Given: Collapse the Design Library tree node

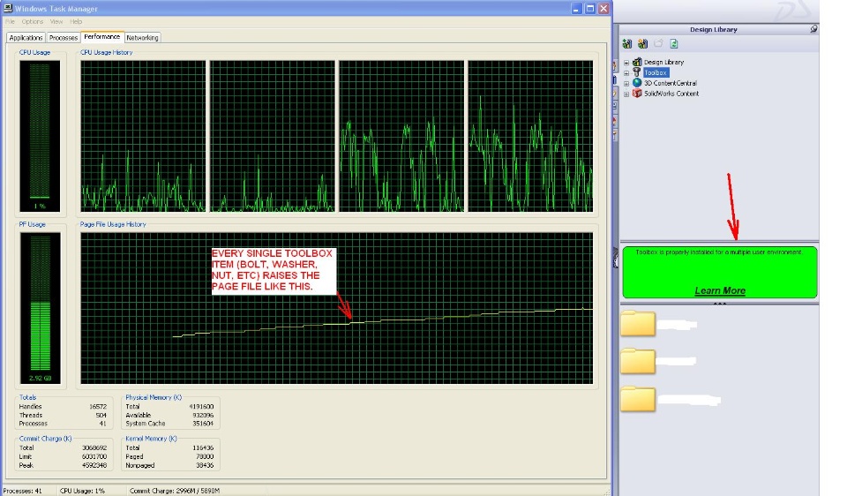Looking at the screenshot, I should tap(626, 63).
